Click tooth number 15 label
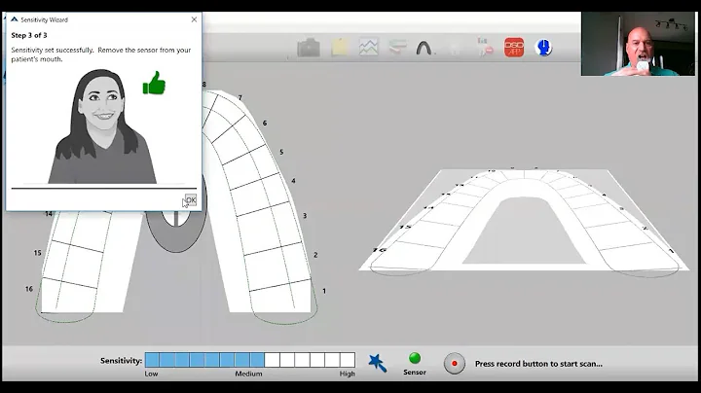 click(38, 253)
